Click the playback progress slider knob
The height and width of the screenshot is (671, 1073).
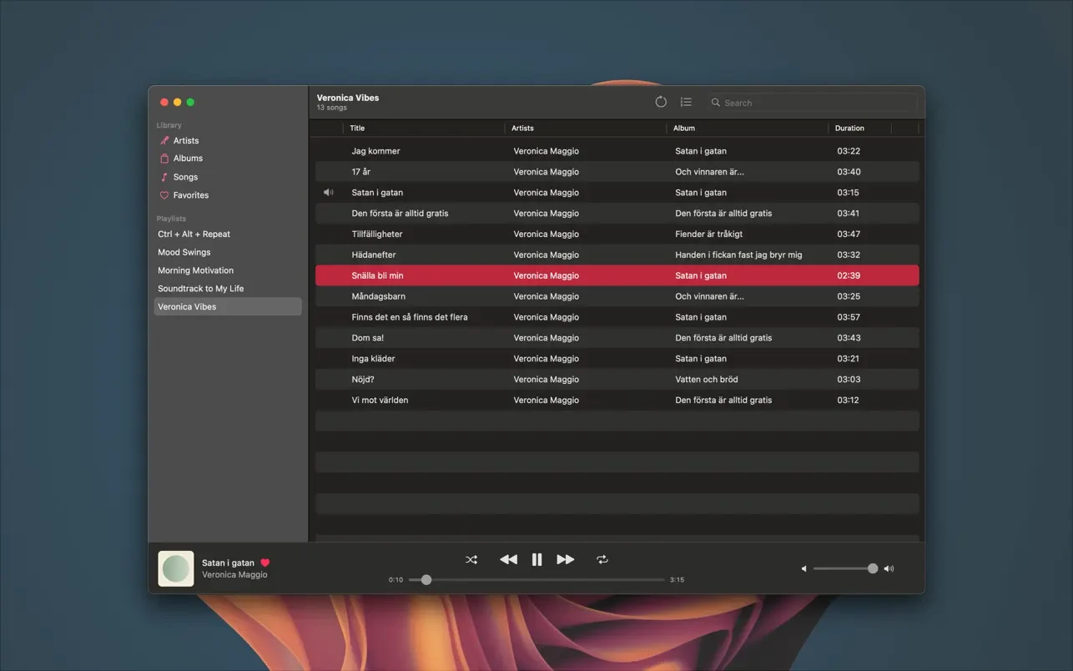pos(426,580)
